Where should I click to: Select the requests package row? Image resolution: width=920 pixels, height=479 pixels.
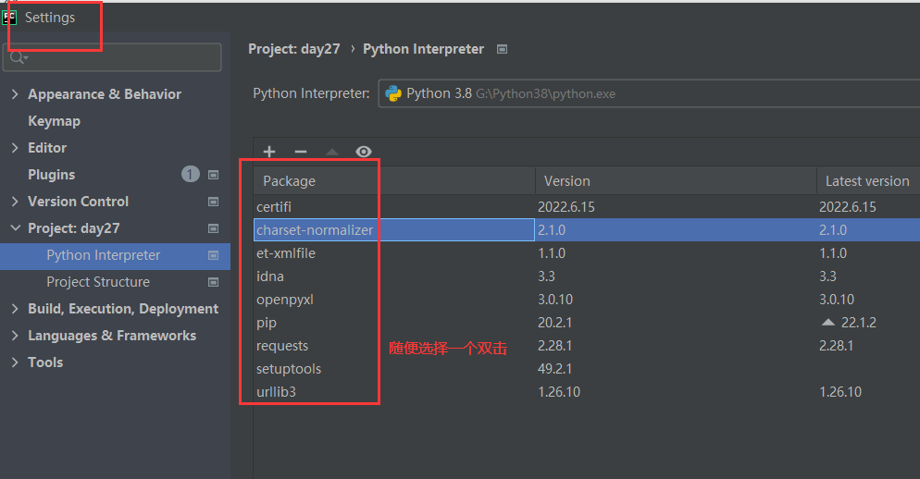point(282,346)
